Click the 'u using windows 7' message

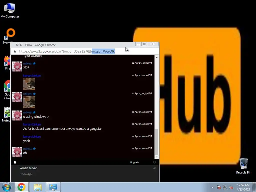pos(36,116)
